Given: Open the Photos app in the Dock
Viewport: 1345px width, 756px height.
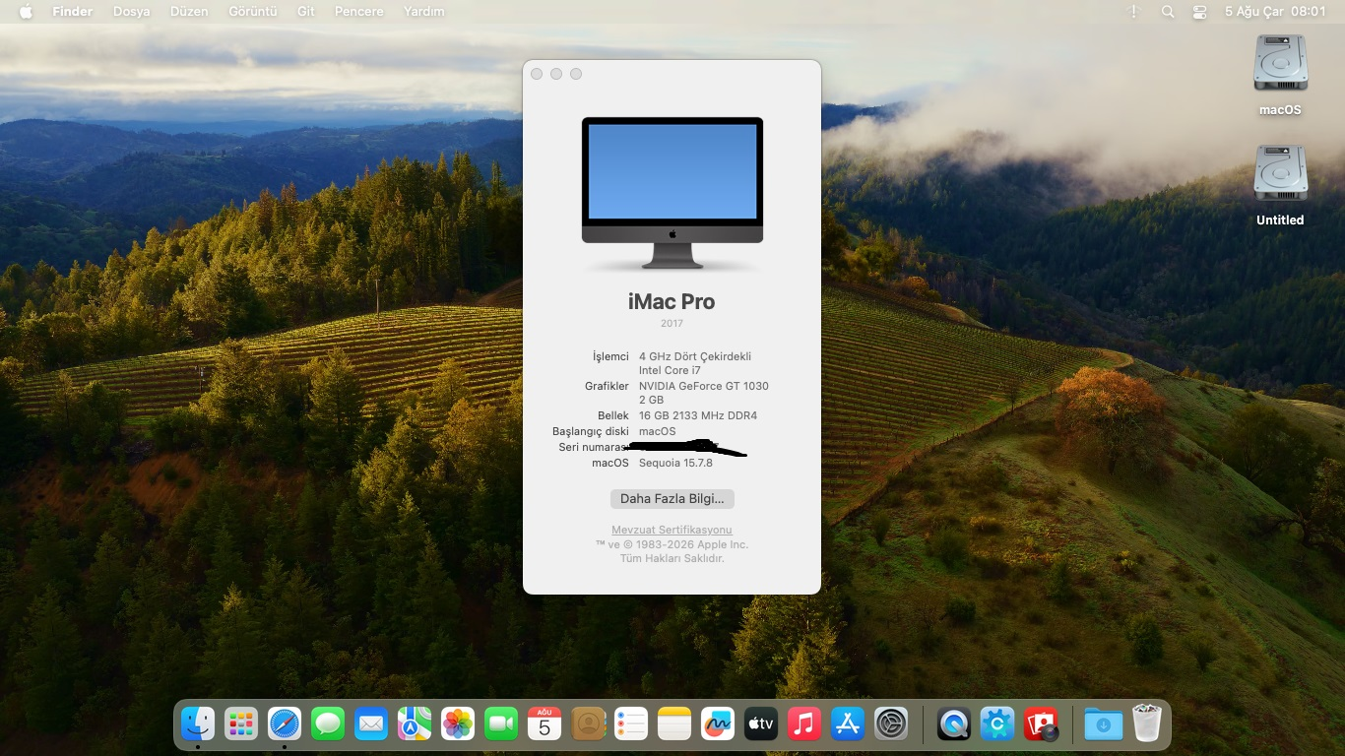Looking at the screenshot, I should tap(458, 724).
